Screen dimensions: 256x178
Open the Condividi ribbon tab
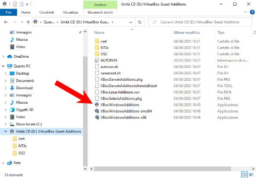click(x=47, y=12)
